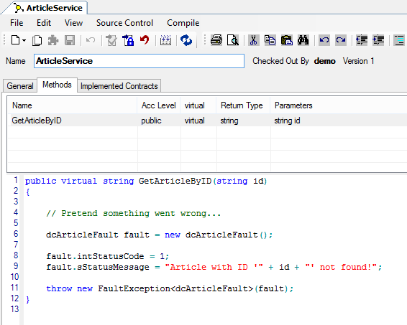Image resolution: width=407 pixels, height=325 pixels.
Task: Click the Decrease Indent icon
Action: pos(362,40)
